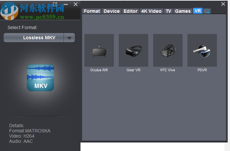Select the Oculus Rift headset preset
Image resolution: width=230 pixels, height=151 pixels.
click(99, 50)
